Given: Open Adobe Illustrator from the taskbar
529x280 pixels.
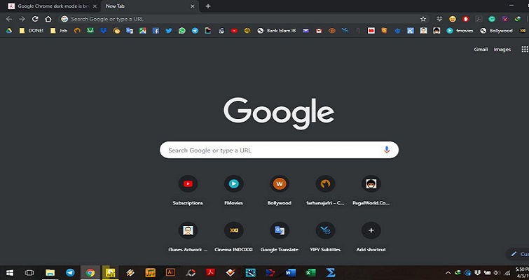Looking at the screenshot, I should tap(170, 272).
